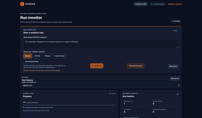Image resolution: width=202 pixels, height=118 pixels.
Task: Click the Play 503 recovery hint text
Action: pyautogui.click(x=42, y=70)
